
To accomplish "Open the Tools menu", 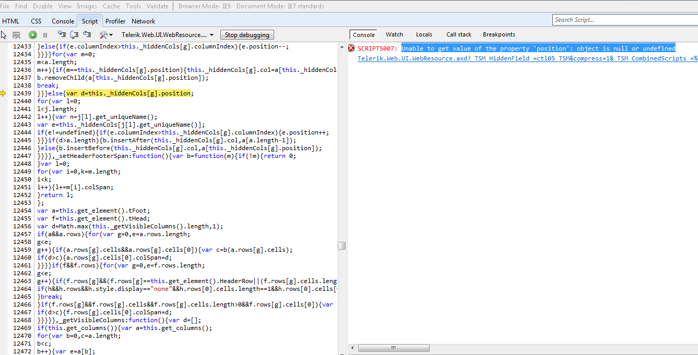I will tap(133, 6).
